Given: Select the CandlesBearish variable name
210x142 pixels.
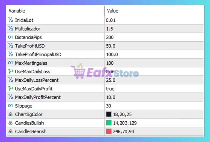Looking at the screenshot, I should (31, 132).
